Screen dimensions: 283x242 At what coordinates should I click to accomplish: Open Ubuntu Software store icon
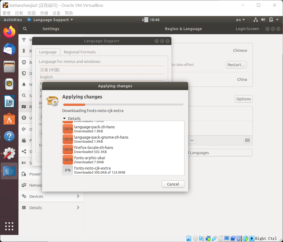pos(9,119)
